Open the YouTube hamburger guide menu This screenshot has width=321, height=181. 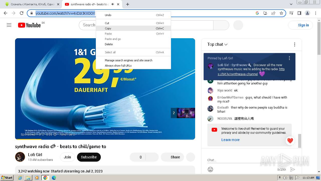tap(9, 25)
